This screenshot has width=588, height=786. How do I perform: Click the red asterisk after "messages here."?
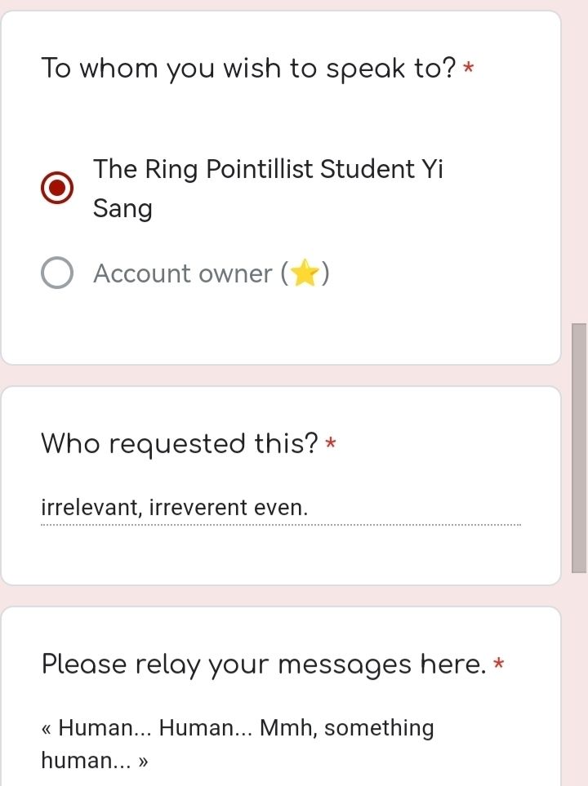click(x=501, y=664)
